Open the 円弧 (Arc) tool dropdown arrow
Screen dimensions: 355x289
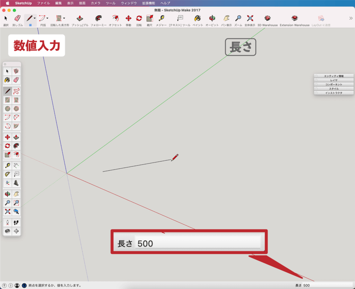point(47,18)
